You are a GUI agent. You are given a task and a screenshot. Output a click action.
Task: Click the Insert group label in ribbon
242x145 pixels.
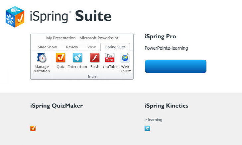(93, 77)
